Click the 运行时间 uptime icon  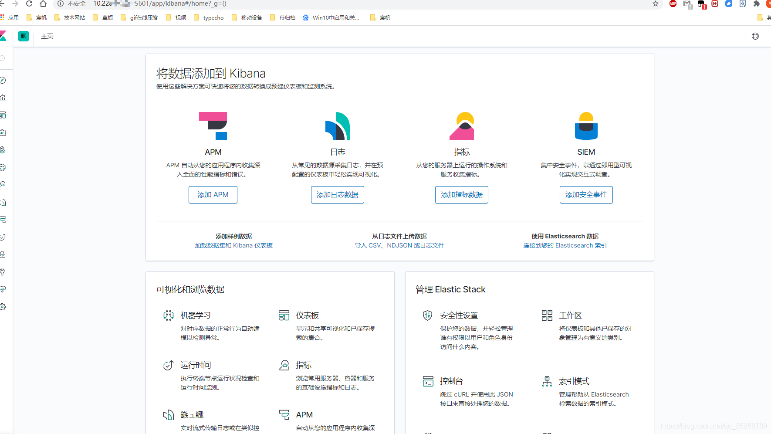click(x=169, y=365)
